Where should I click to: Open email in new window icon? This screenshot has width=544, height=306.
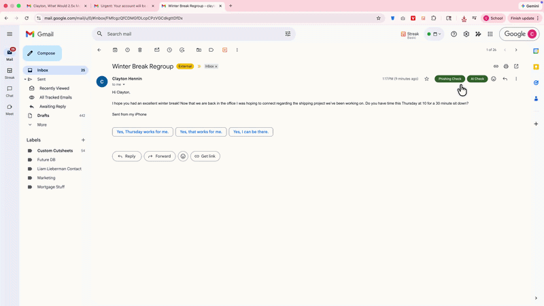point(516,66)
